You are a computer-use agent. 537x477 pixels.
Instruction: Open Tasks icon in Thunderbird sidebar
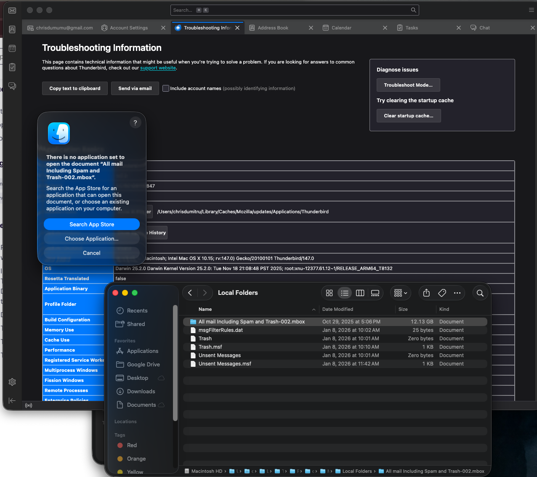[12, 67]
